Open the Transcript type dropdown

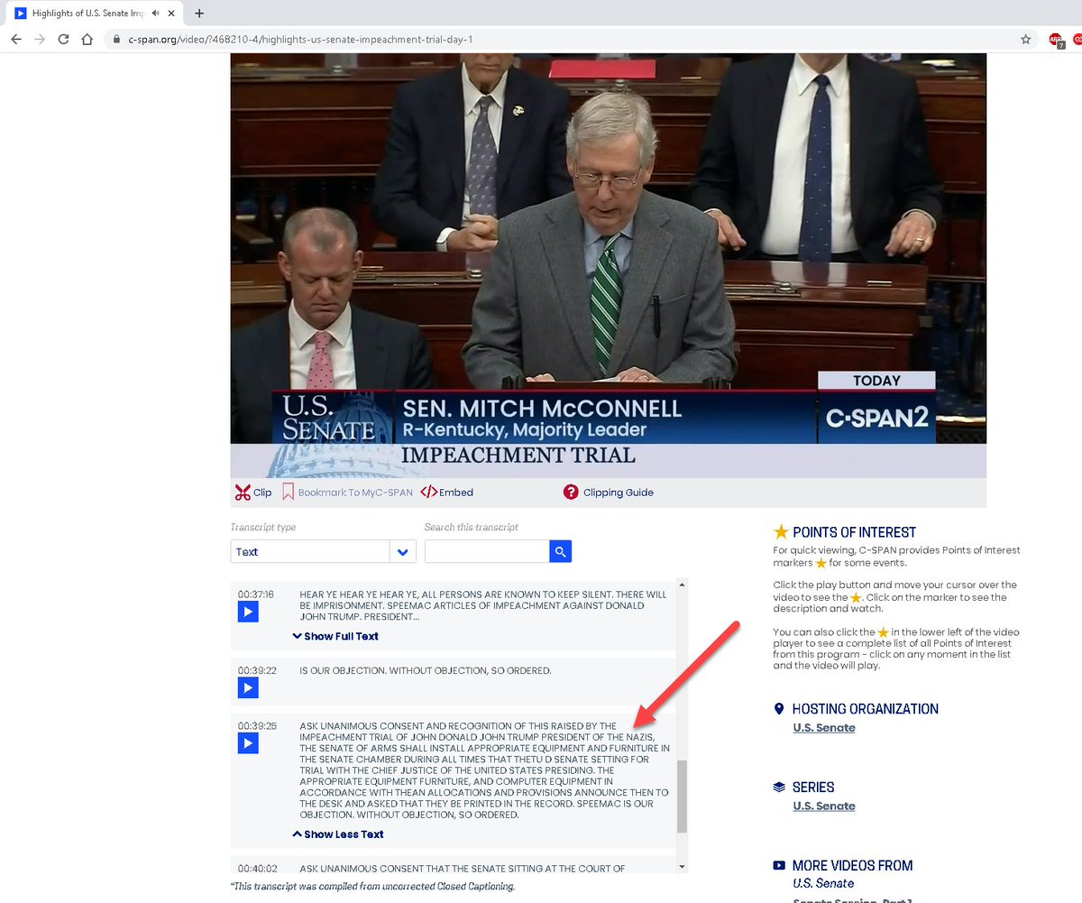[323, 551]
